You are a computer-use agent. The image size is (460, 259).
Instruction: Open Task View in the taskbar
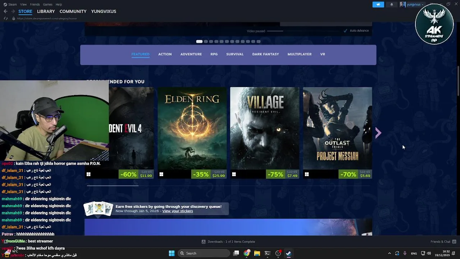(x=236, y=253)
